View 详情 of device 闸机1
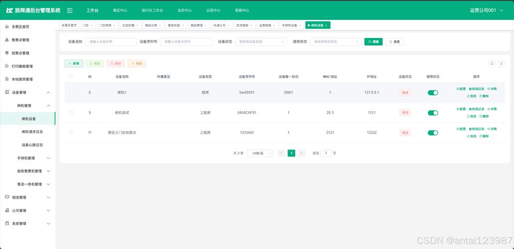Viewport: 514px width, 249px height. pos(492,89)
